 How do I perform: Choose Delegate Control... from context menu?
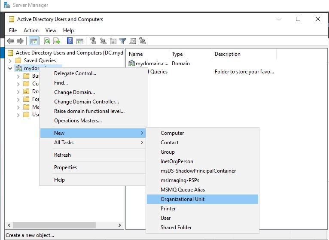tap(93, 73)
